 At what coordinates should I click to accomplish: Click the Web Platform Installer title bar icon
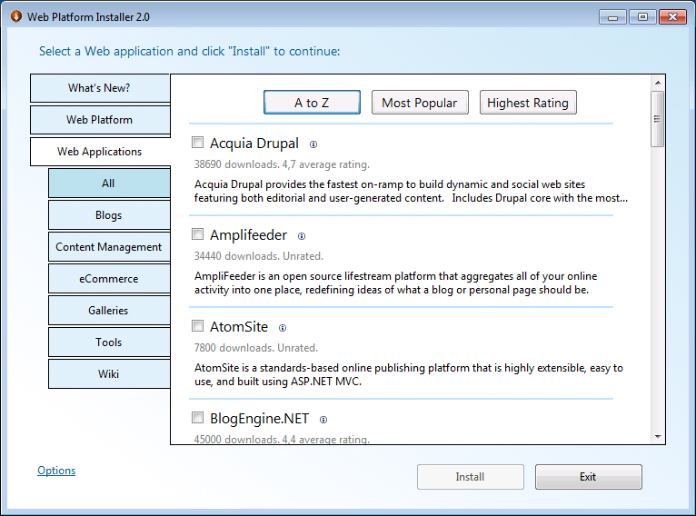(16, 16)
